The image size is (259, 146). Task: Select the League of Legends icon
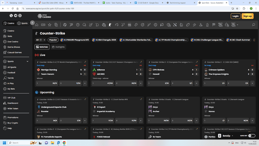pos(181,25)
